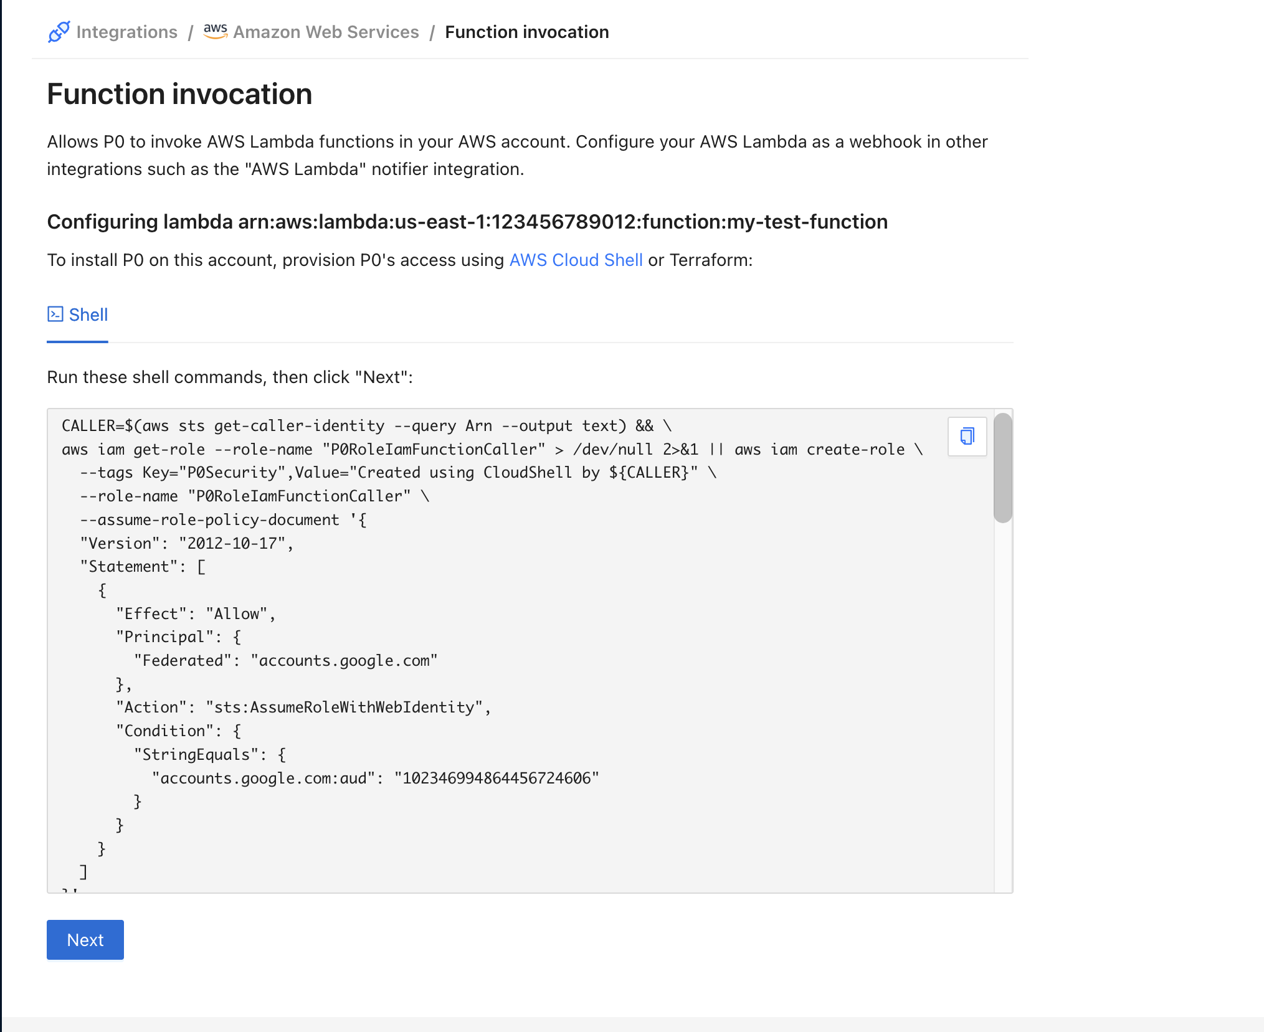
Task: Click the Integrations plug icon in breadcrumb
Action: (x=59, y=32)
